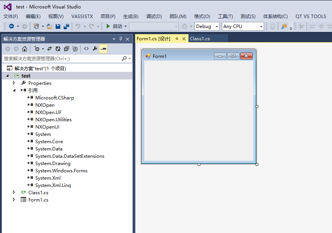Close the Solution Explorer panel

[x=127, y=39]
